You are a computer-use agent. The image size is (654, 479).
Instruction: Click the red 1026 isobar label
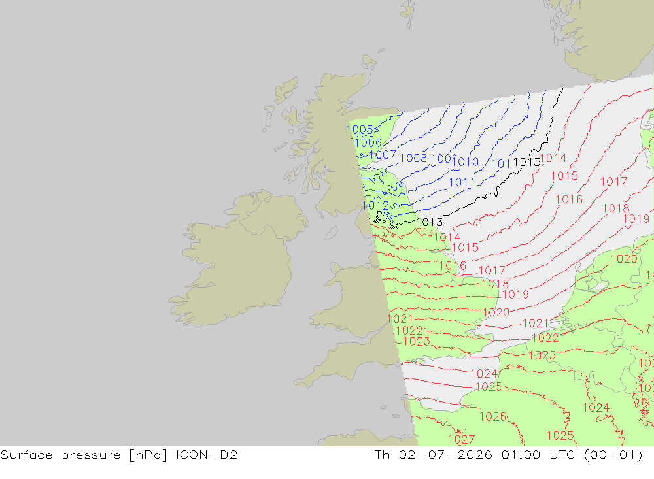click(493, 417)
